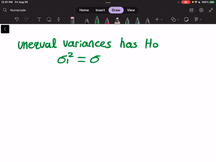Insert a sticky note
This screenshot has width=216, height=162.
tap(186, 19)
